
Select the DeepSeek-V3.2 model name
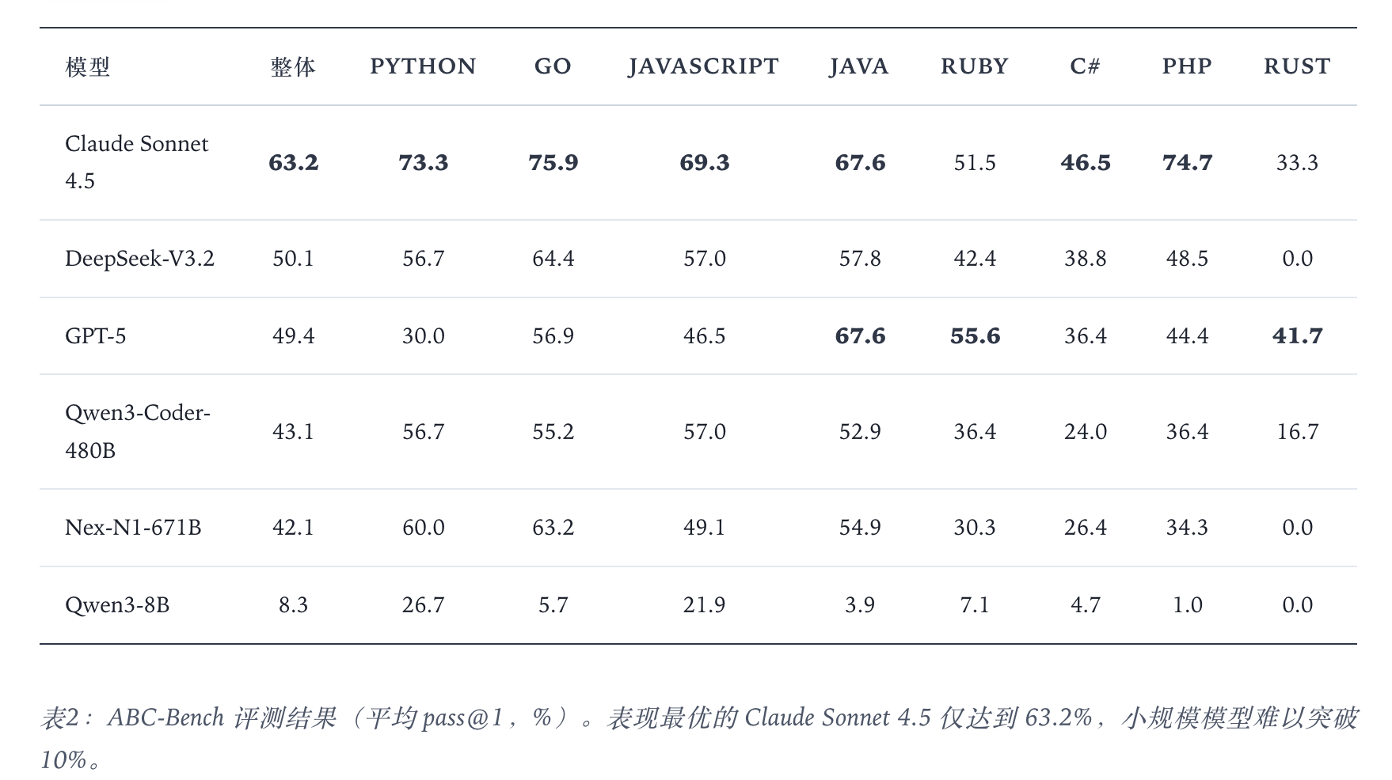tap(139, 259)
